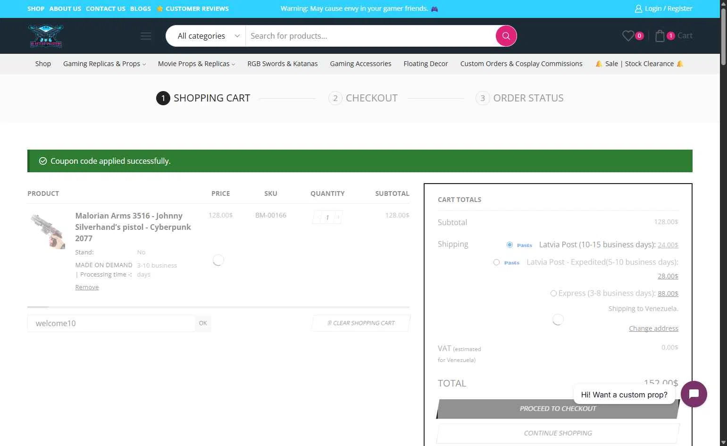Open BLOGS page

pyautogui.click(x=141, y=8)
